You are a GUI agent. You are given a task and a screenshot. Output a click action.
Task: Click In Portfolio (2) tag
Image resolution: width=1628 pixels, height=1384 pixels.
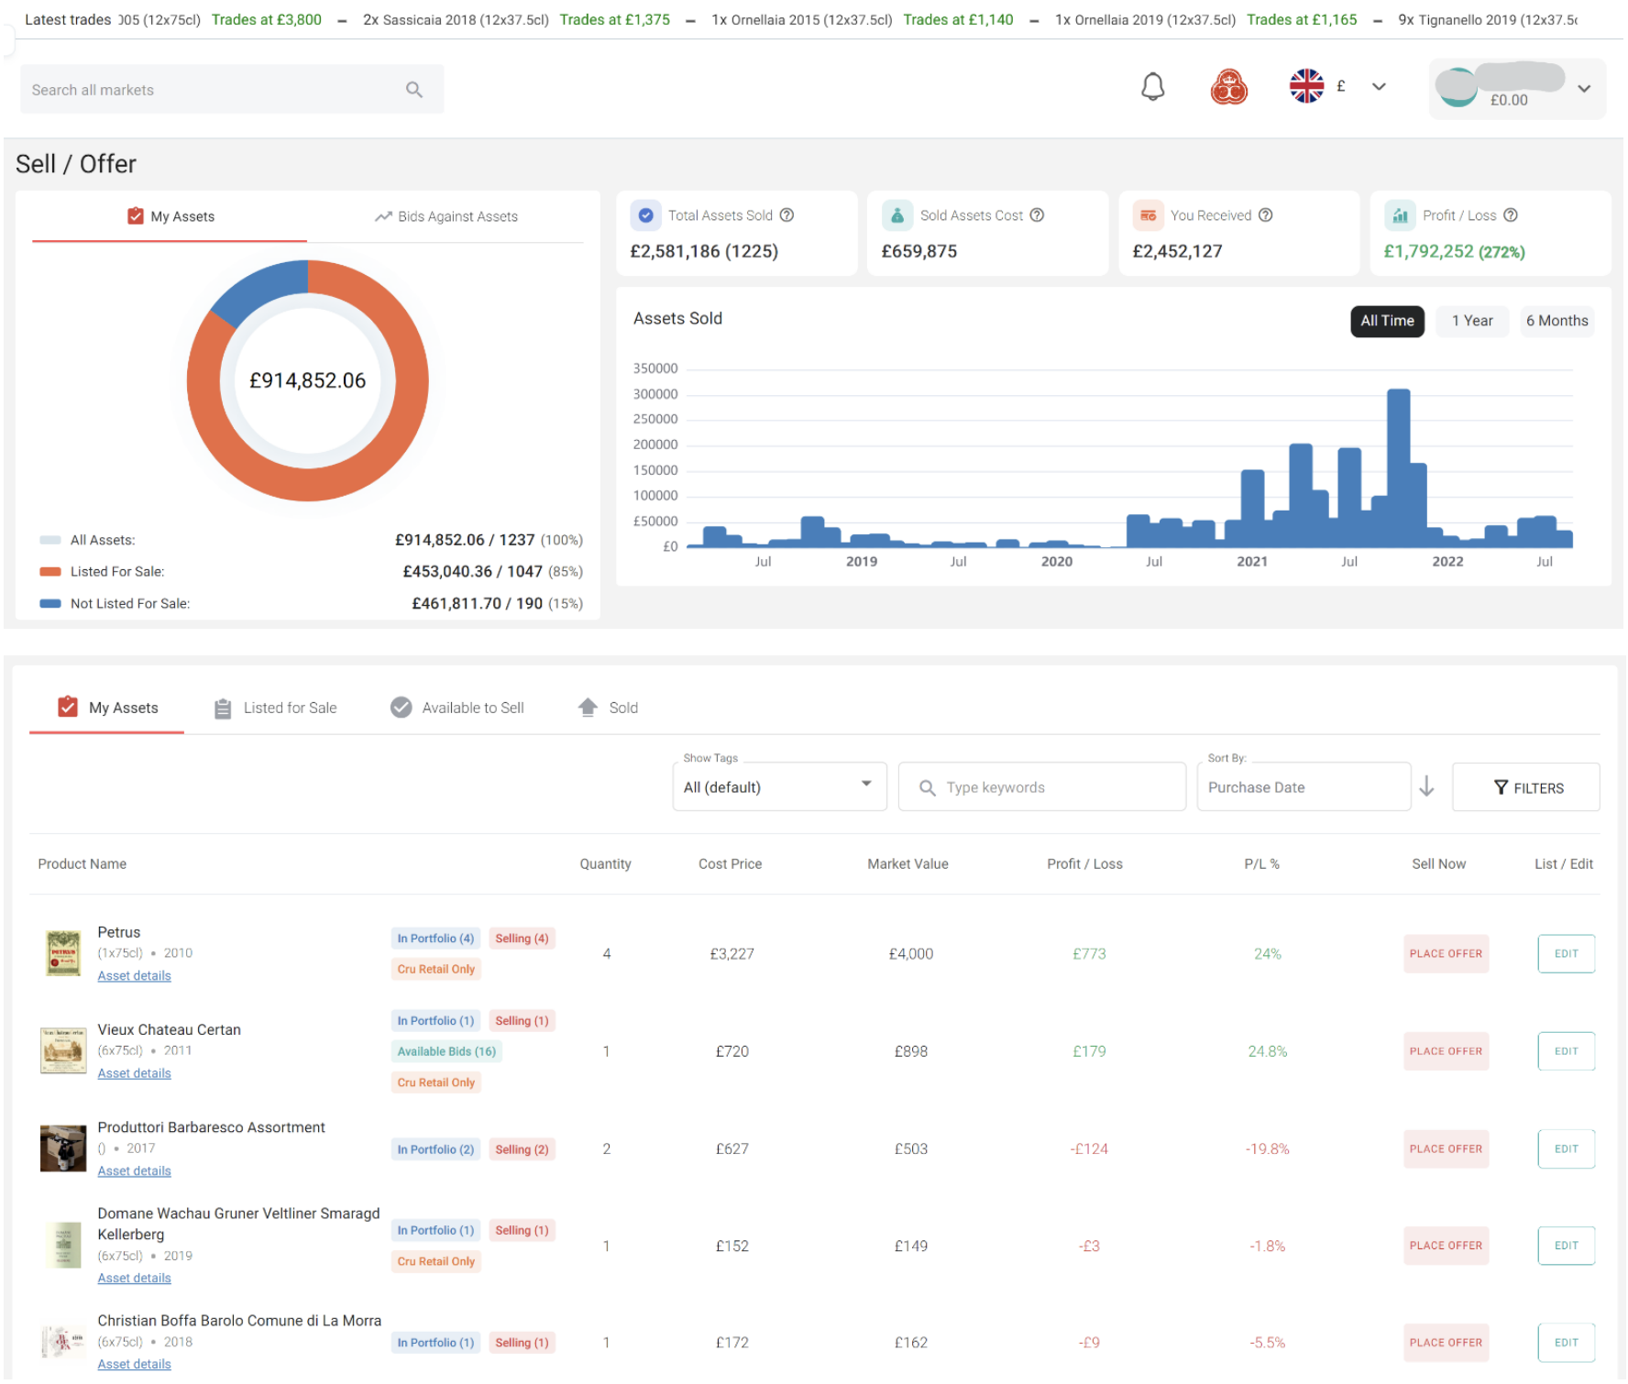pyautogui.click(x=435, y=1149)
